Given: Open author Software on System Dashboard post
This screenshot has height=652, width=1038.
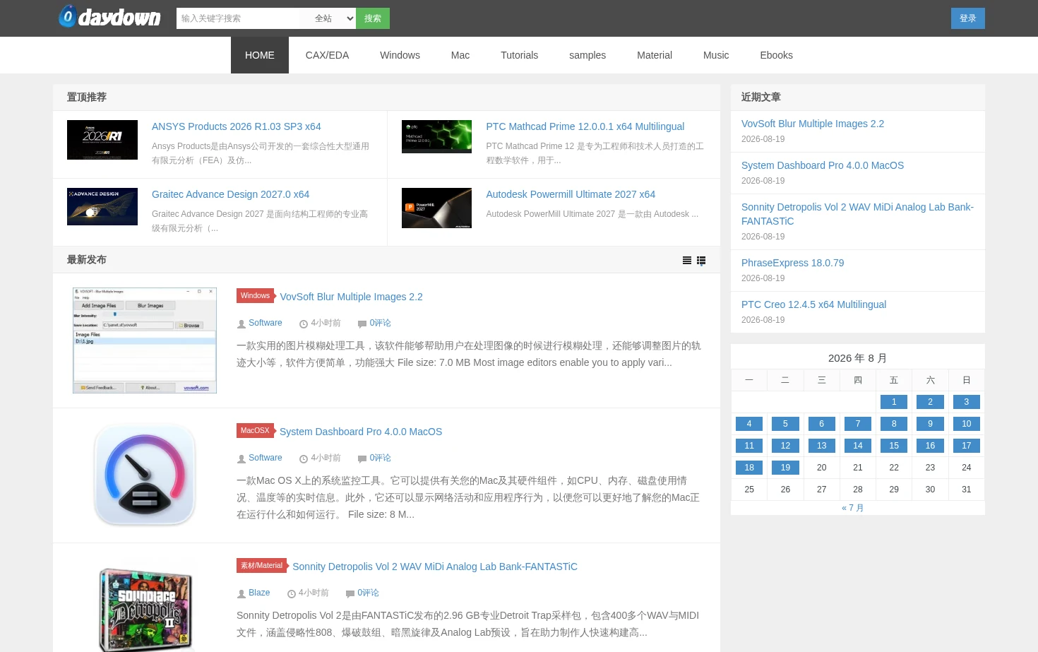Looking at the screenshot, I should (x=266, y=458).
